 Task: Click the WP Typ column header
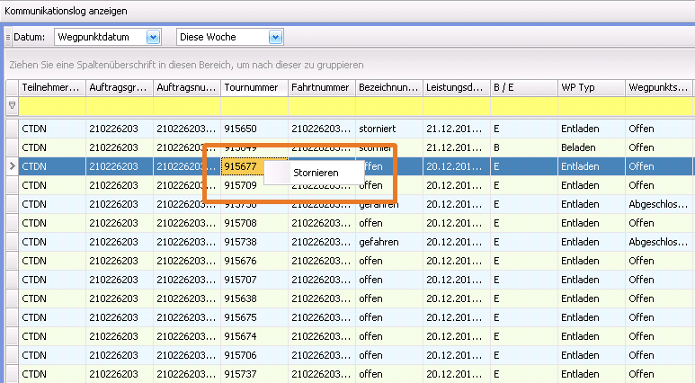(591, 87)
